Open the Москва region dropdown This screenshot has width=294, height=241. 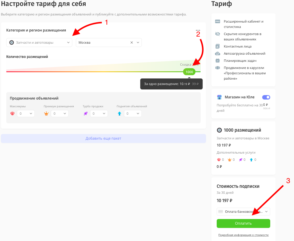click(x=138, y=42)
